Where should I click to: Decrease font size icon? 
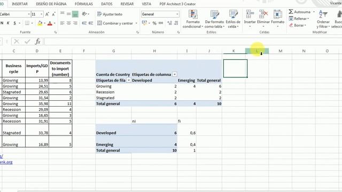[53, 14]
